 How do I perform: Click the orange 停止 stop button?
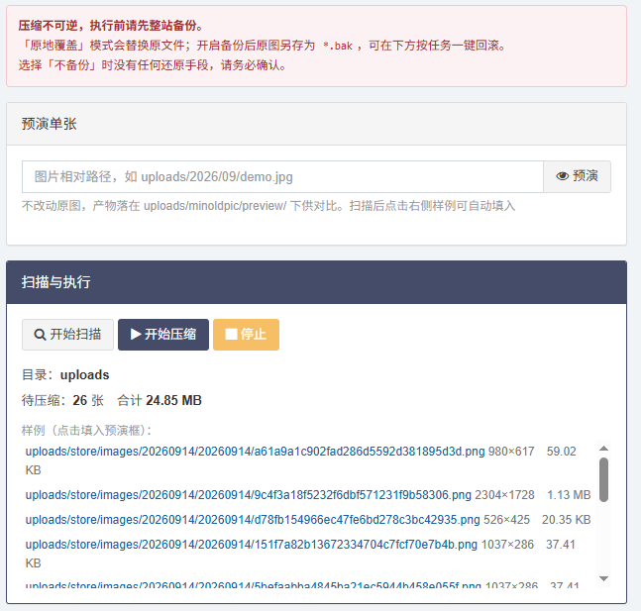[246, 335]
